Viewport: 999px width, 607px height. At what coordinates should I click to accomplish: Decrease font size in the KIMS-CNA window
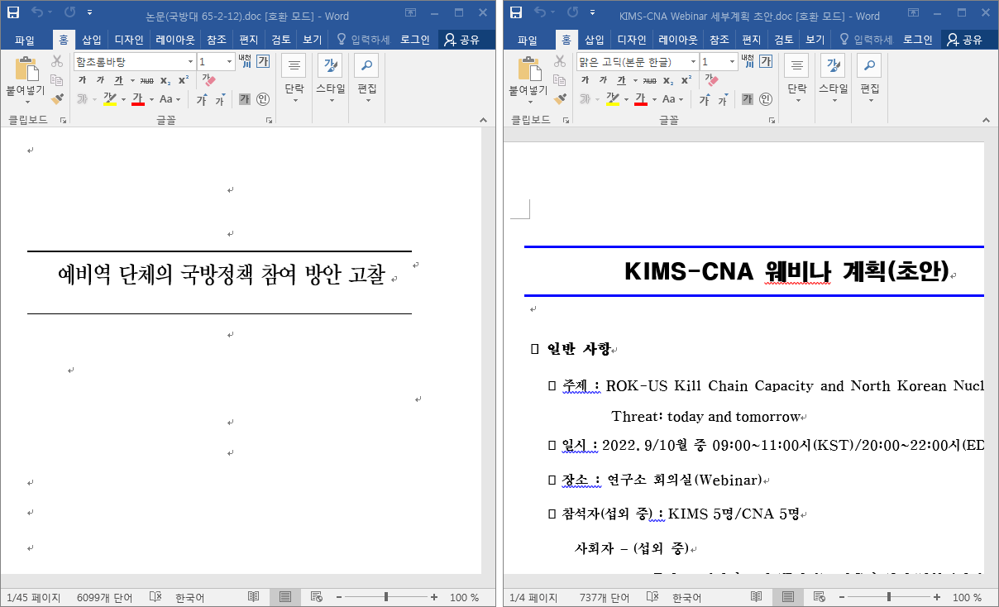[x=722, y=100]
